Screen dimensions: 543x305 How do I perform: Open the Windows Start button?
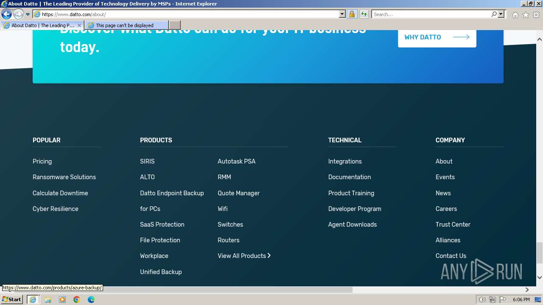12,299
